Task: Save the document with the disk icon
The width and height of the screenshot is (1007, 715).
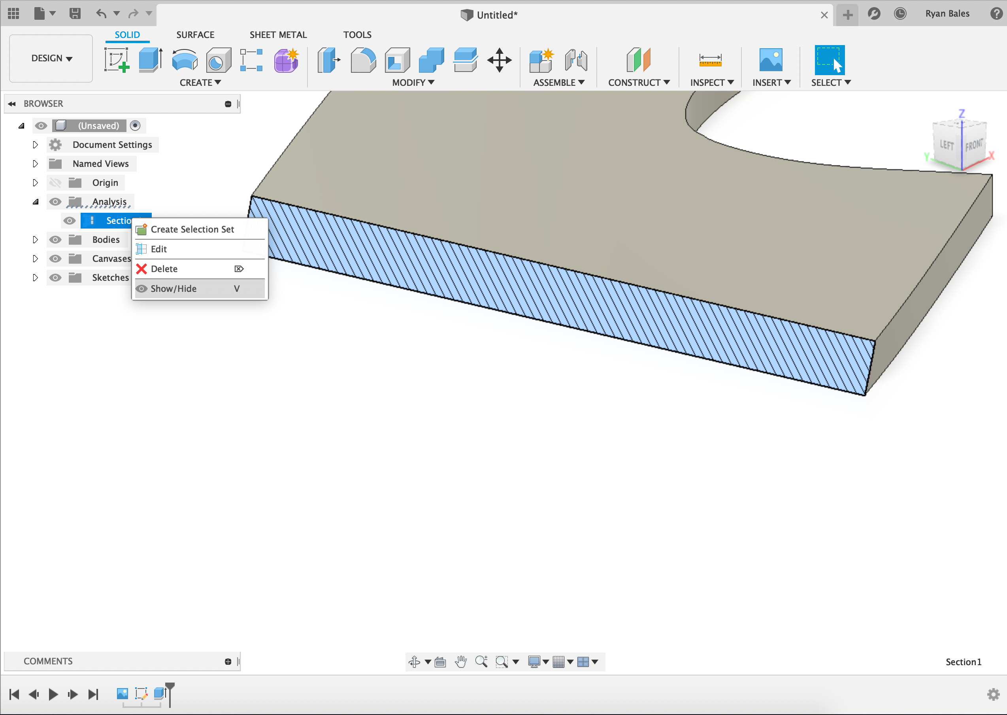Action: (75, 14)
